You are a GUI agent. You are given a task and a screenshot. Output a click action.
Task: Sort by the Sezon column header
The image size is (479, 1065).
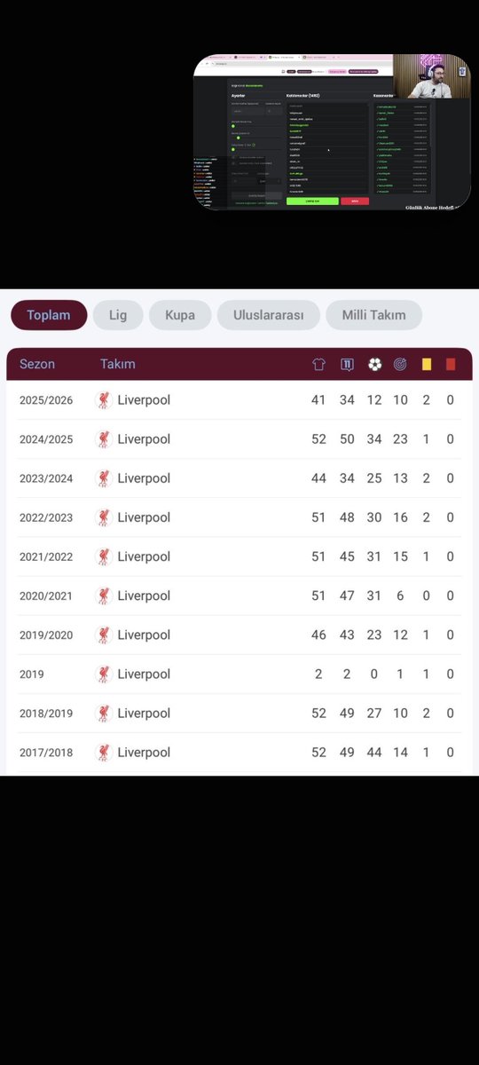pyautogui.click(x=37, y=364)
